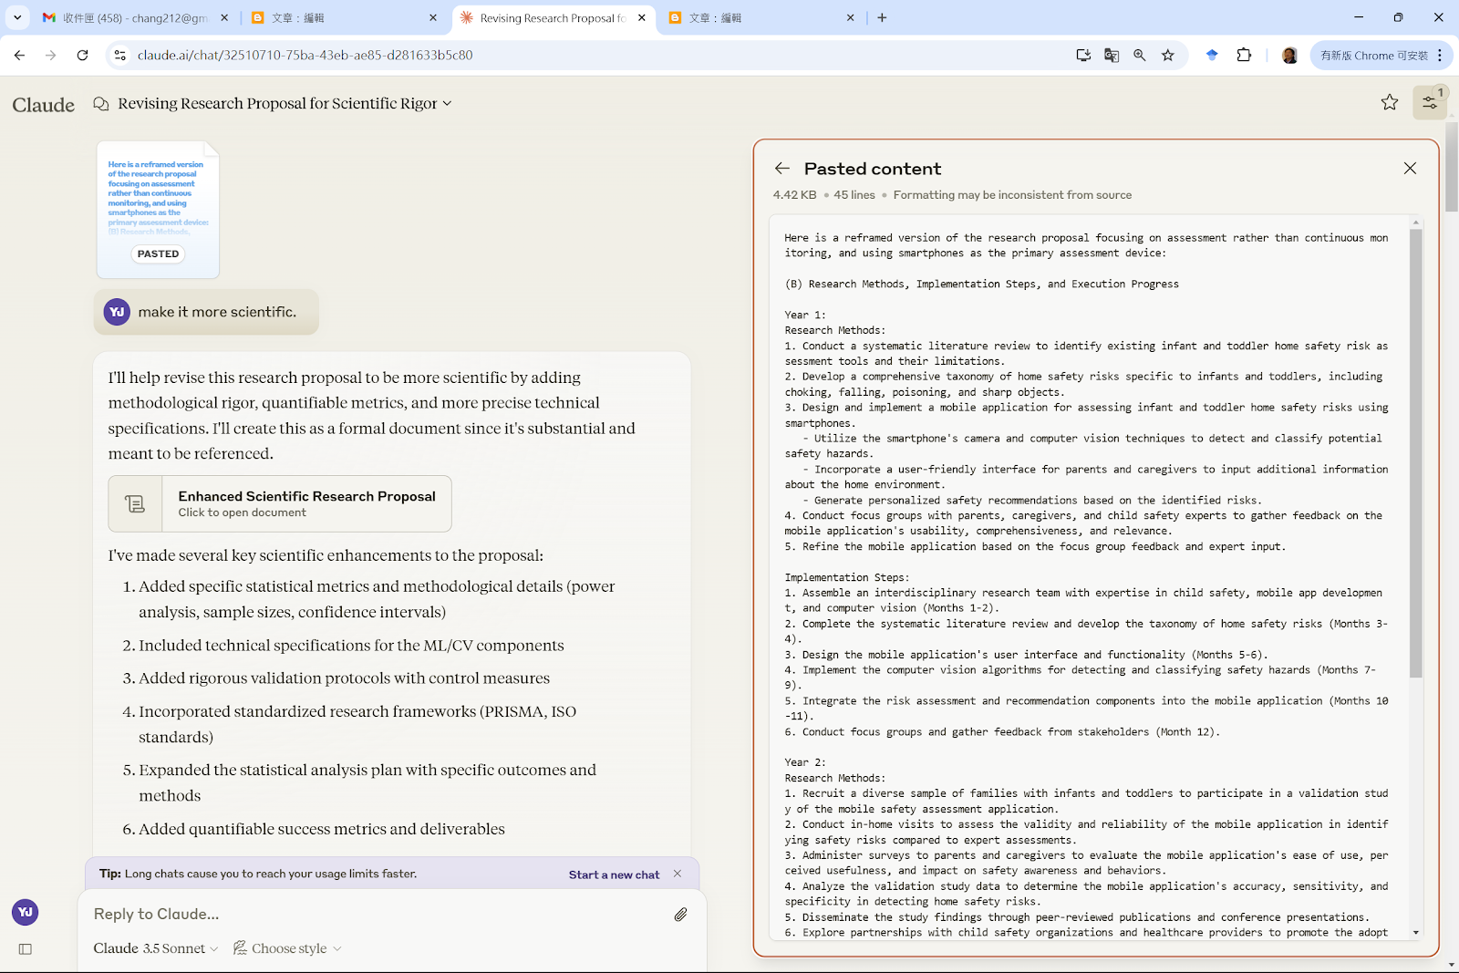Open Chrome's three-dot menu
The image size is (1459, 973).
pyautogui.click(x=1440, y=56)
